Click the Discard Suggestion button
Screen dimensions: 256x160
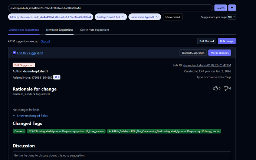pos(193,53)
